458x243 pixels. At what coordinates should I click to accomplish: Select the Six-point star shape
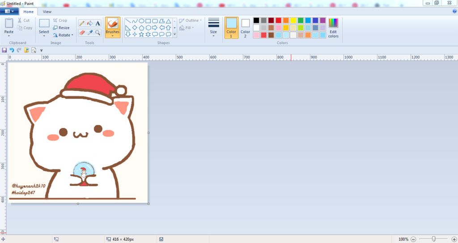tap(148, 34)
